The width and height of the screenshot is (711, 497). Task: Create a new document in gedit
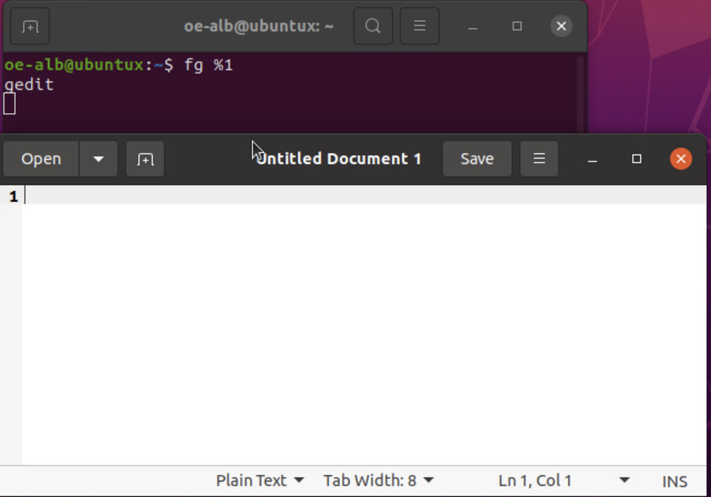[x=145, y=159]
